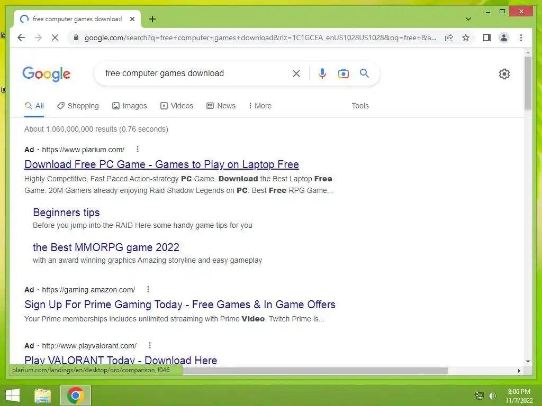Click https://gaming.amazon.com/ URL text
The height and width of the screenshot is (406, 542).
click(x=88, y=290)
